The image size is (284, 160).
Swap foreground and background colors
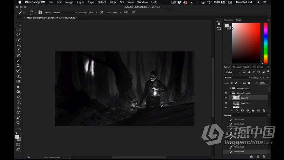tap(20, 133)
